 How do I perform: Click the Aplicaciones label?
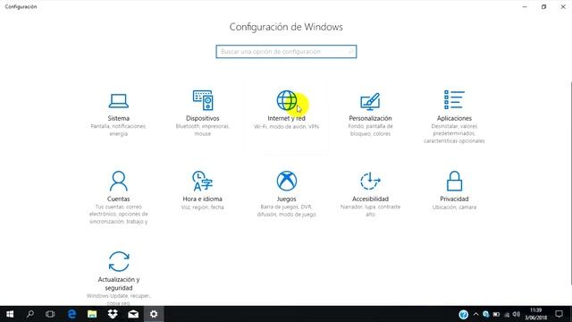click(454, 118)
